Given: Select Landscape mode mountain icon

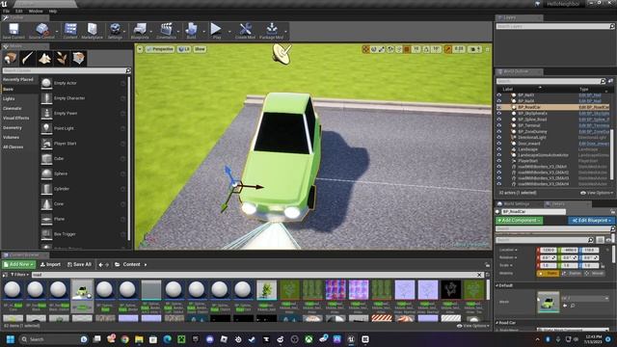Looking at the screenshot, I should [44, 58].
